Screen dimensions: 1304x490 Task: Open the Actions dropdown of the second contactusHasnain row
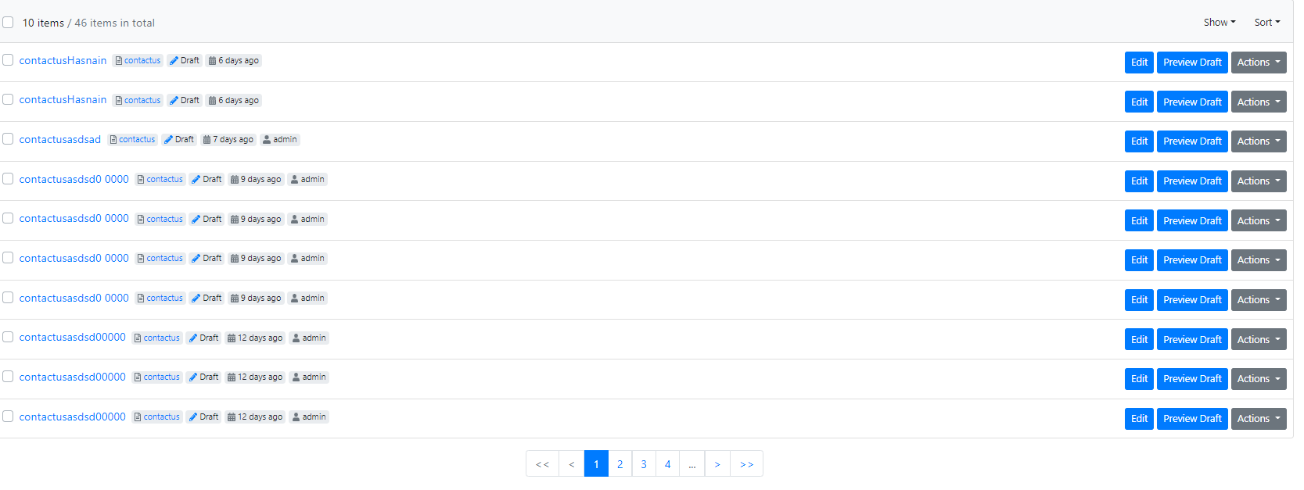(1259, 102)
